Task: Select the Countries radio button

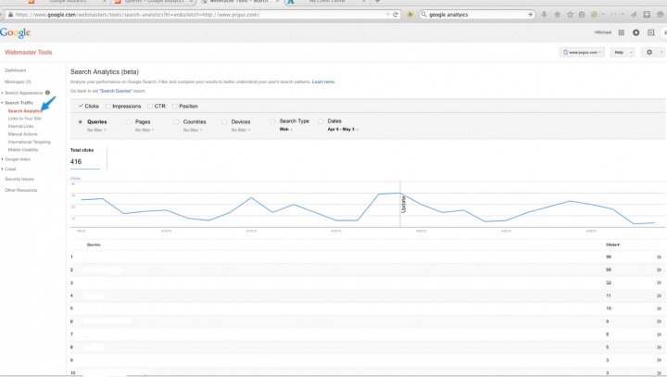Action: [x=177, y=121]
